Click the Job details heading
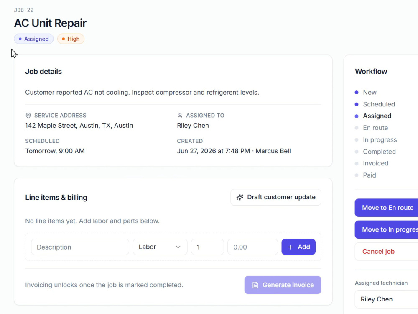Image resolution: width=418 pixels, height=314 pixels. tap(43, 72)
